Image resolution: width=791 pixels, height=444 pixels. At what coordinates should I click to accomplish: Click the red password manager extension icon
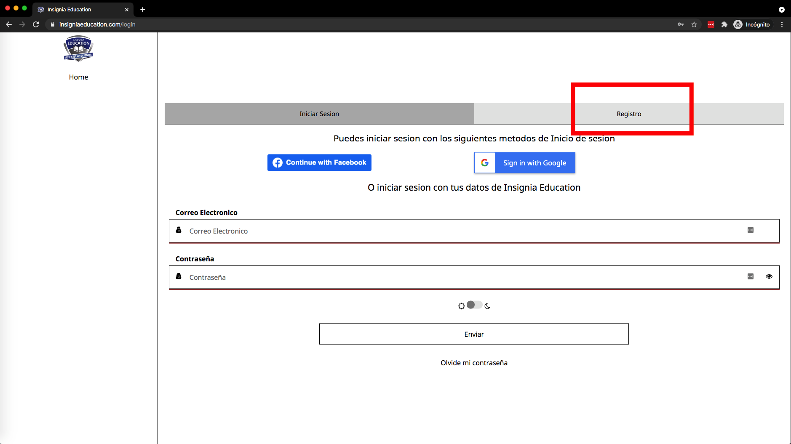[711, 24]
